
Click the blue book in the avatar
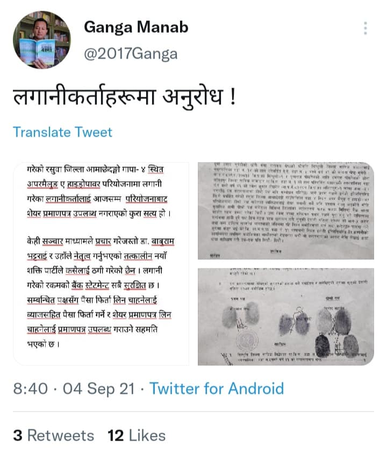(38, 52)
